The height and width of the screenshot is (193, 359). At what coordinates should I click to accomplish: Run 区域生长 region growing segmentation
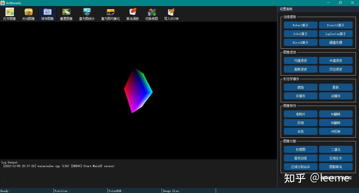pyautogui.click(x=336, y=158)
